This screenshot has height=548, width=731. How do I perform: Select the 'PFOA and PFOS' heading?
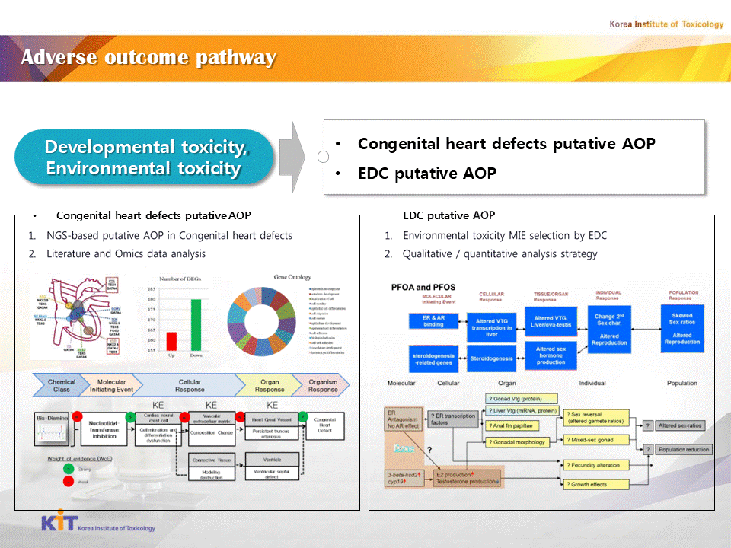(x=423, y=287)
